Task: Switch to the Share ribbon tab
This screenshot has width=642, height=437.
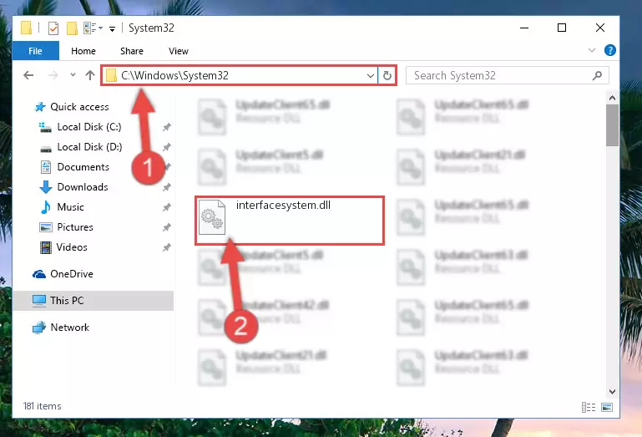Action: (131, 51)
